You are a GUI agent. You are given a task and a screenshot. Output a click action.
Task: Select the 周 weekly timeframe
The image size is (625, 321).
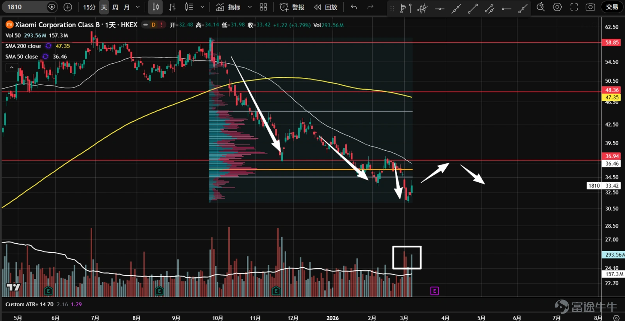coord(115,7)
